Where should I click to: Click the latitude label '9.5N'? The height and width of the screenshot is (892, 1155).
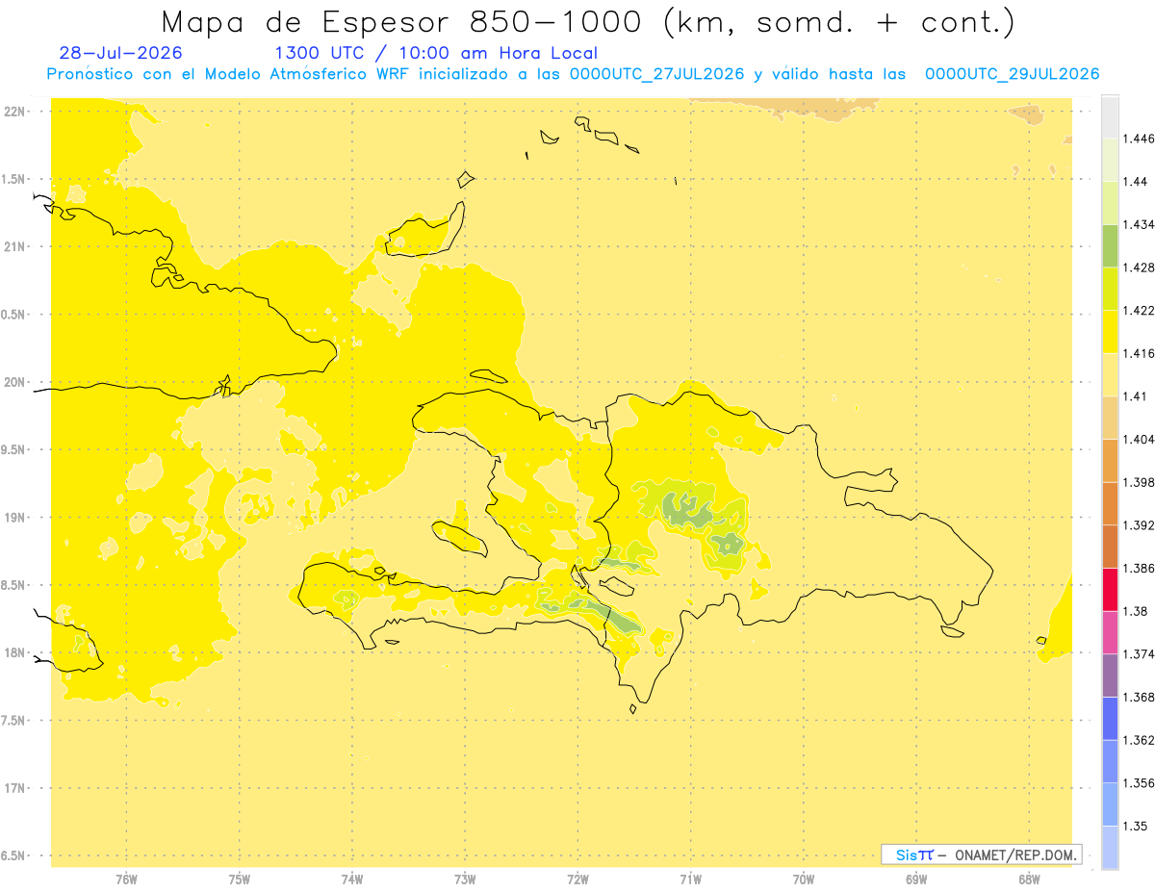click(14, 450)
